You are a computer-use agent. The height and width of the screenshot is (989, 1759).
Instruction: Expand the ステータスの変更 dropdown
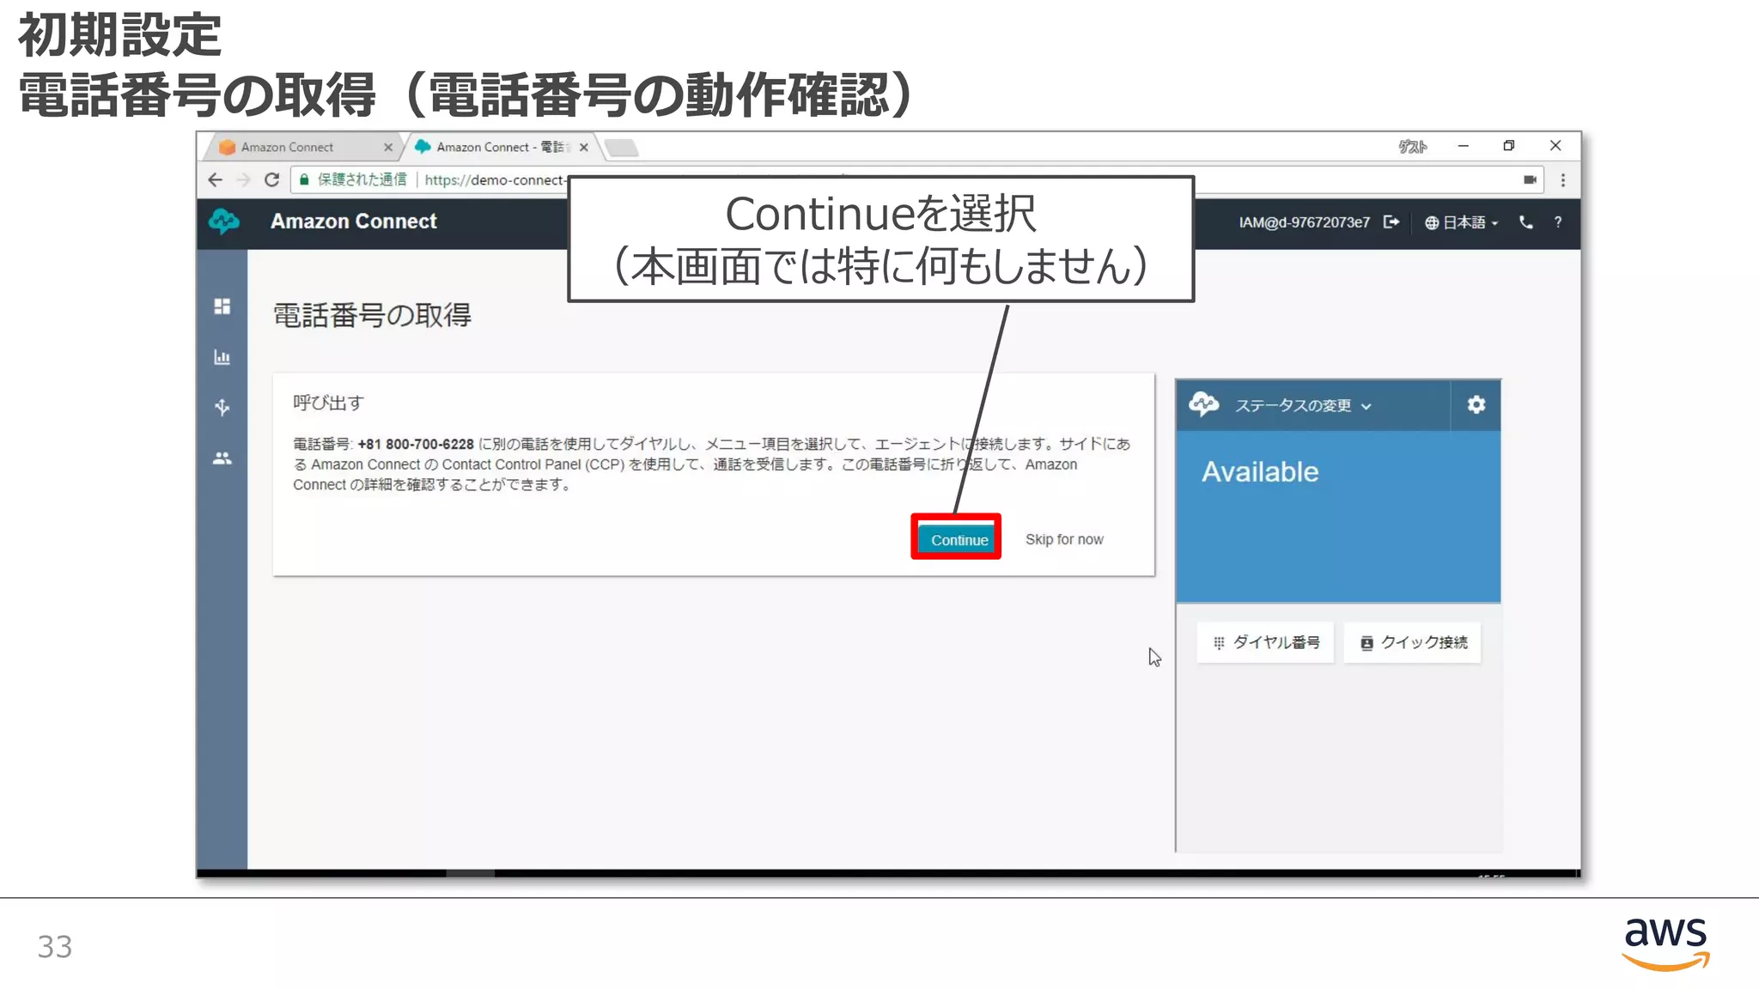[1303, 406]
